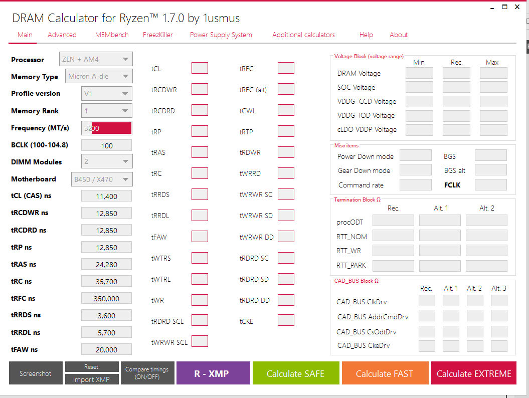Viewport: 529px width, 398px height.
Task: Open the FreezKiller tab
Action: coord(158,35)
